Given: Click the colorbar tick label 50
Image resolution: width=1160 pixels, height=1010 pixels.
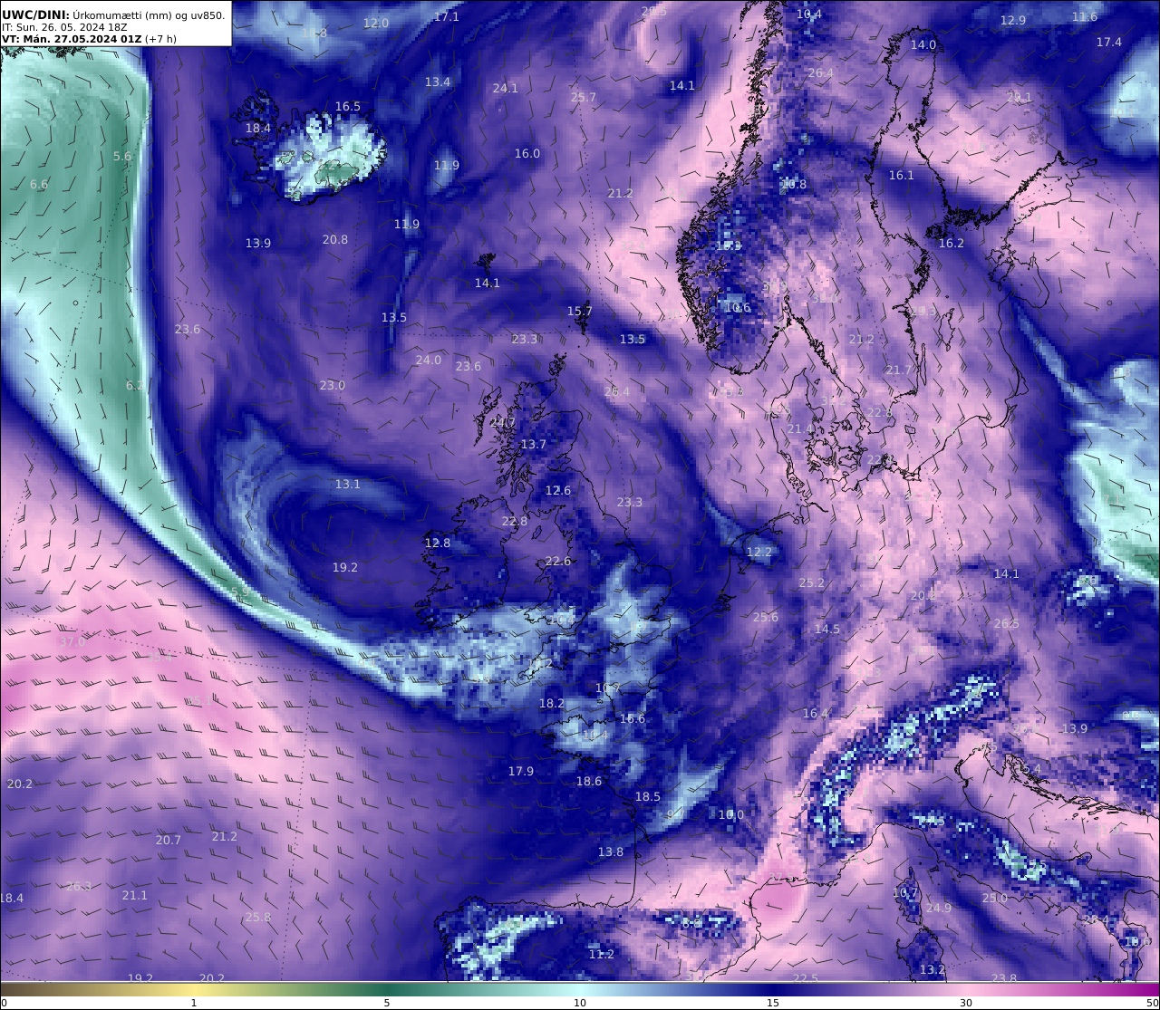Looking at the screenshot, I should point(1152,1003).
